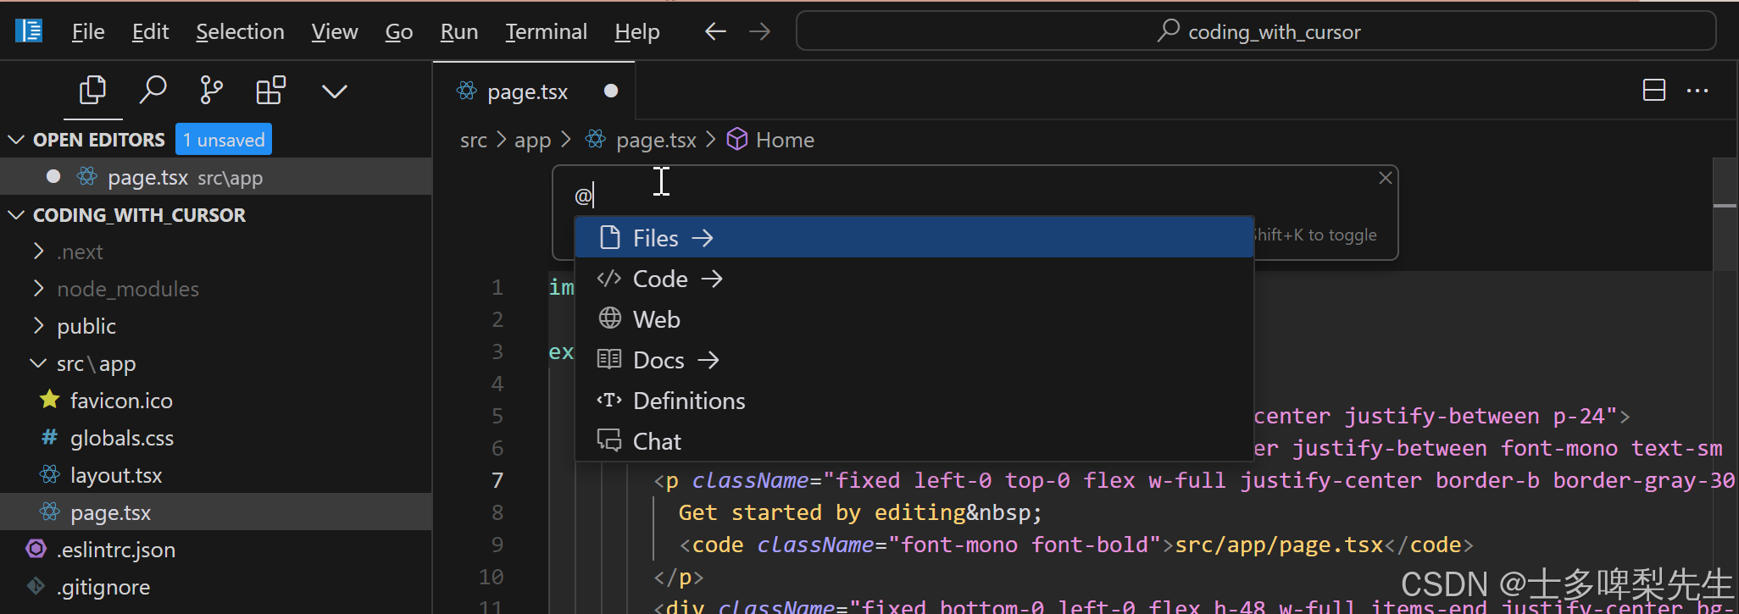
Task: Click the Definitions T icon
Action: (x=609, y=400)
